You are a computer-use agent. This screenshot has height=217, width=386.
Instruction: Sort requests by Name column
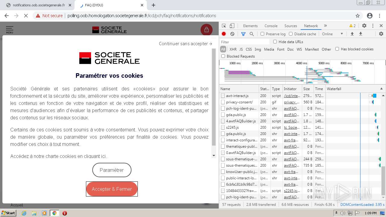(x=239, y=89)
